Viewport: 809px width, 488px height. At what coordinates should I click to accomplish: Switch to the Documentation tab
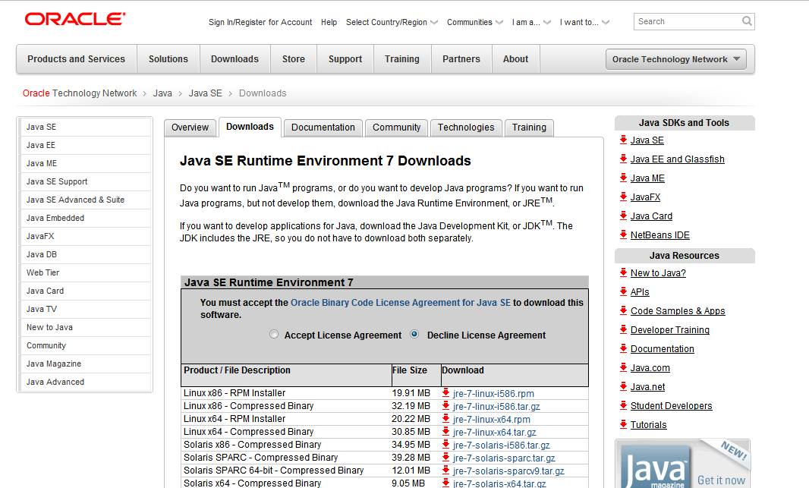pyautogui.click(x=323, y=128)
